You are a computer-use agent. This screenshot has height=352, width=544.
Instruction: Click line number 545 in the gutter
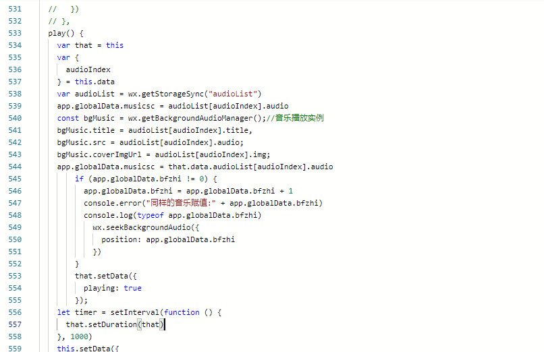tap(15, 179)
